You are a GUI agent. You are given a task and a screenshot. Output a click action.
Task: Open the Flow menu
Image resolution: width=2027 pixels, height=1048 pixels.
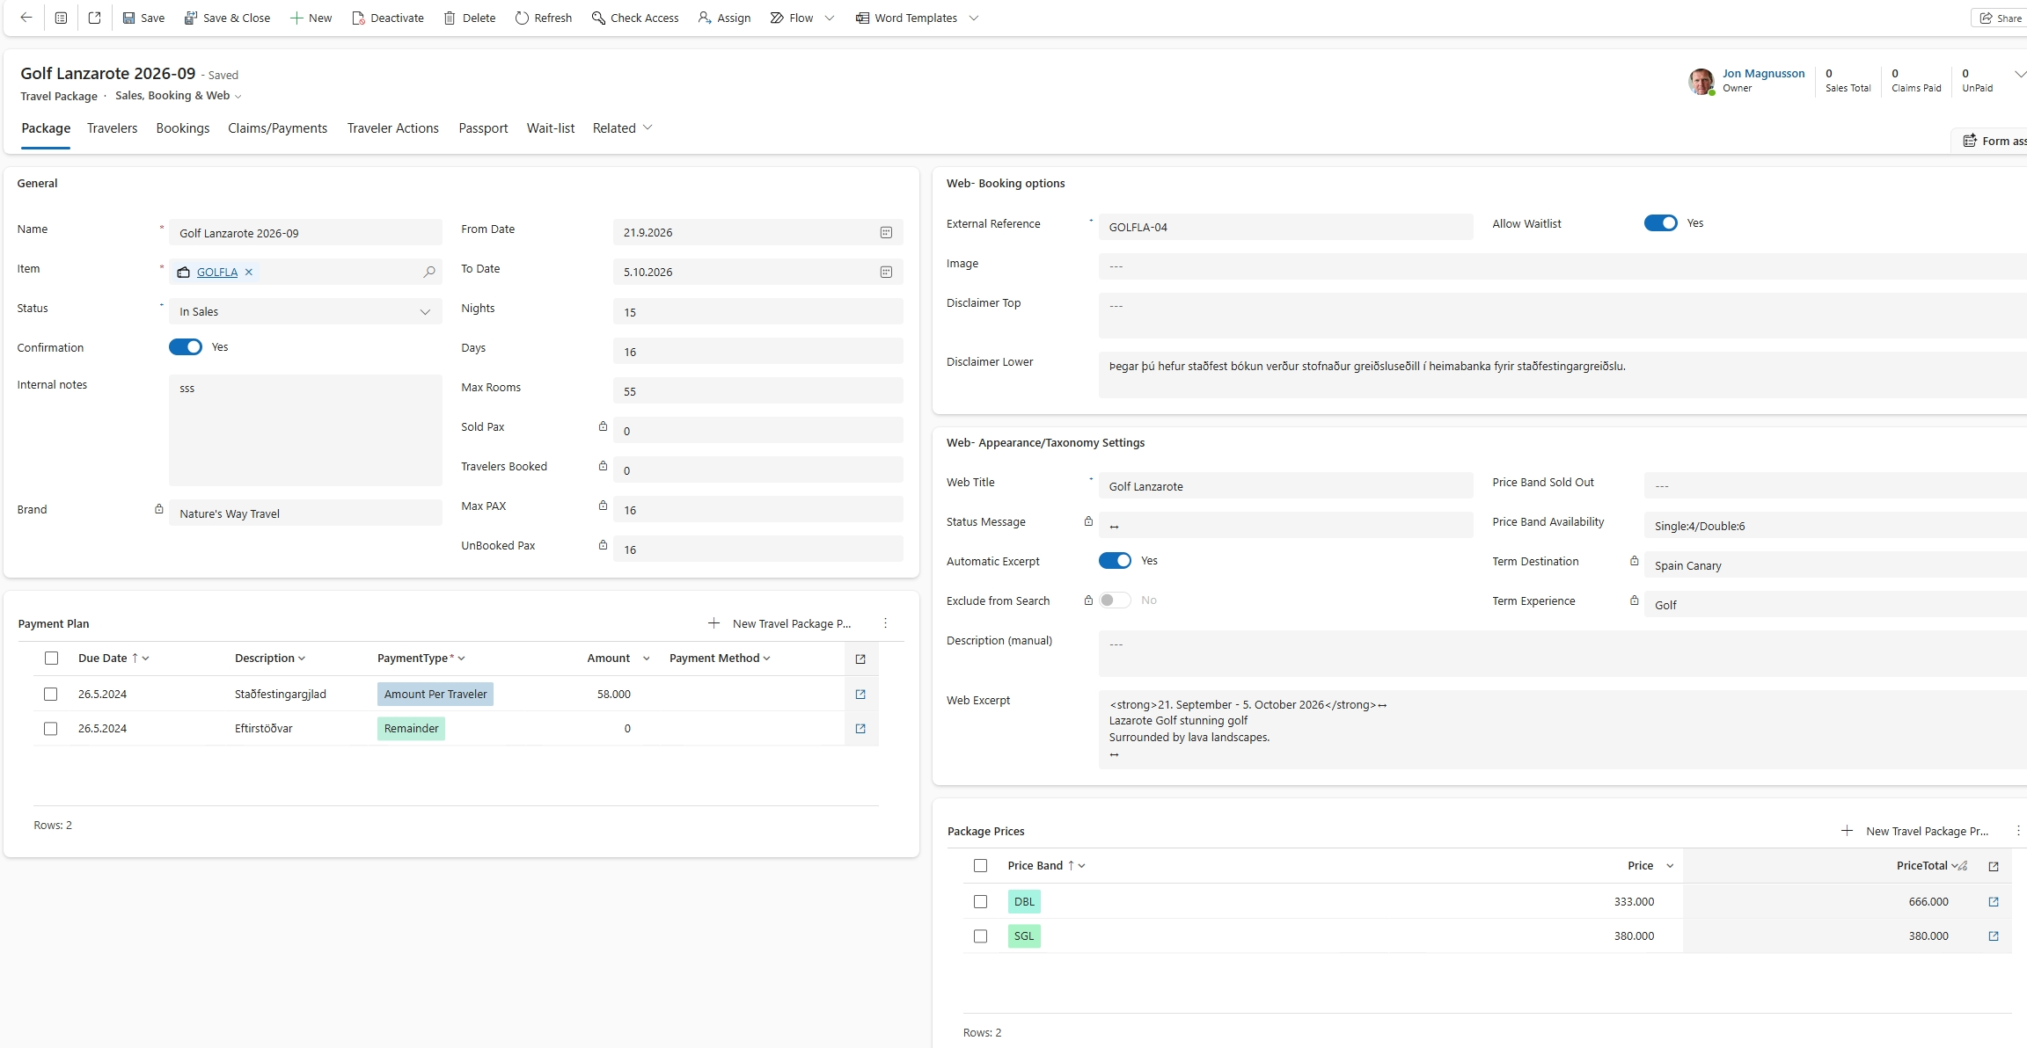[x=792, y=18]
